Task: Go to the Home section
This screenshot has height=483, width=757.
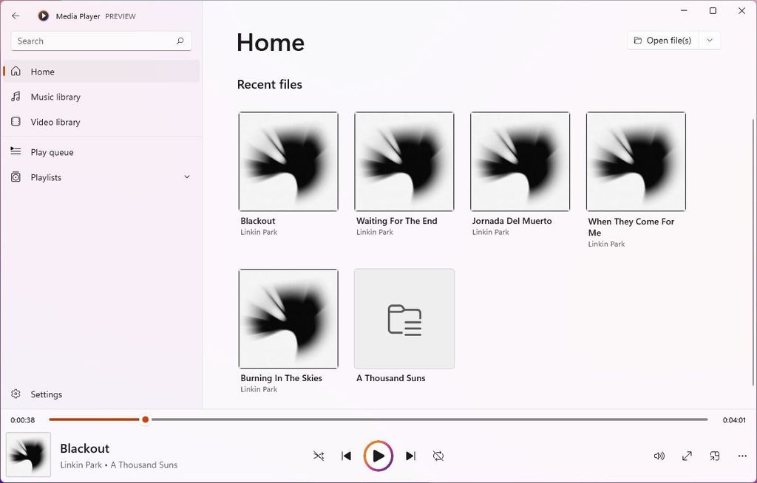Action: pyautogui.click(x=42, y=72)
